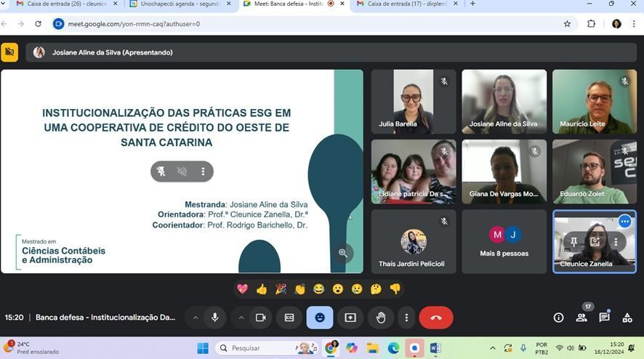
Task: Open chat with everyone
Action: coord(604,318)
